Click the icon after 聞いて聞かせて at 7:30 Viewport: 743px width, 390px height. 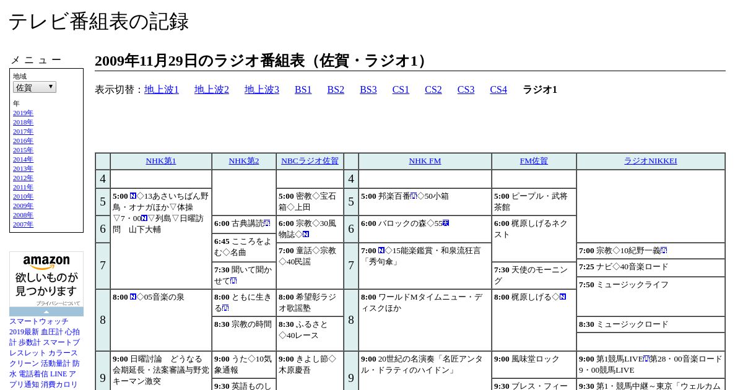(233, 281)
